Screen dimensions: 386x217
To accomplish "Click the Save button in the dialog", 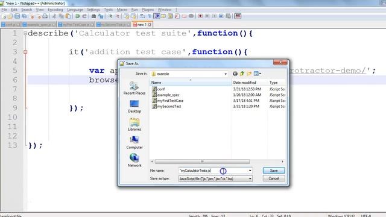I will coord(274,171).
